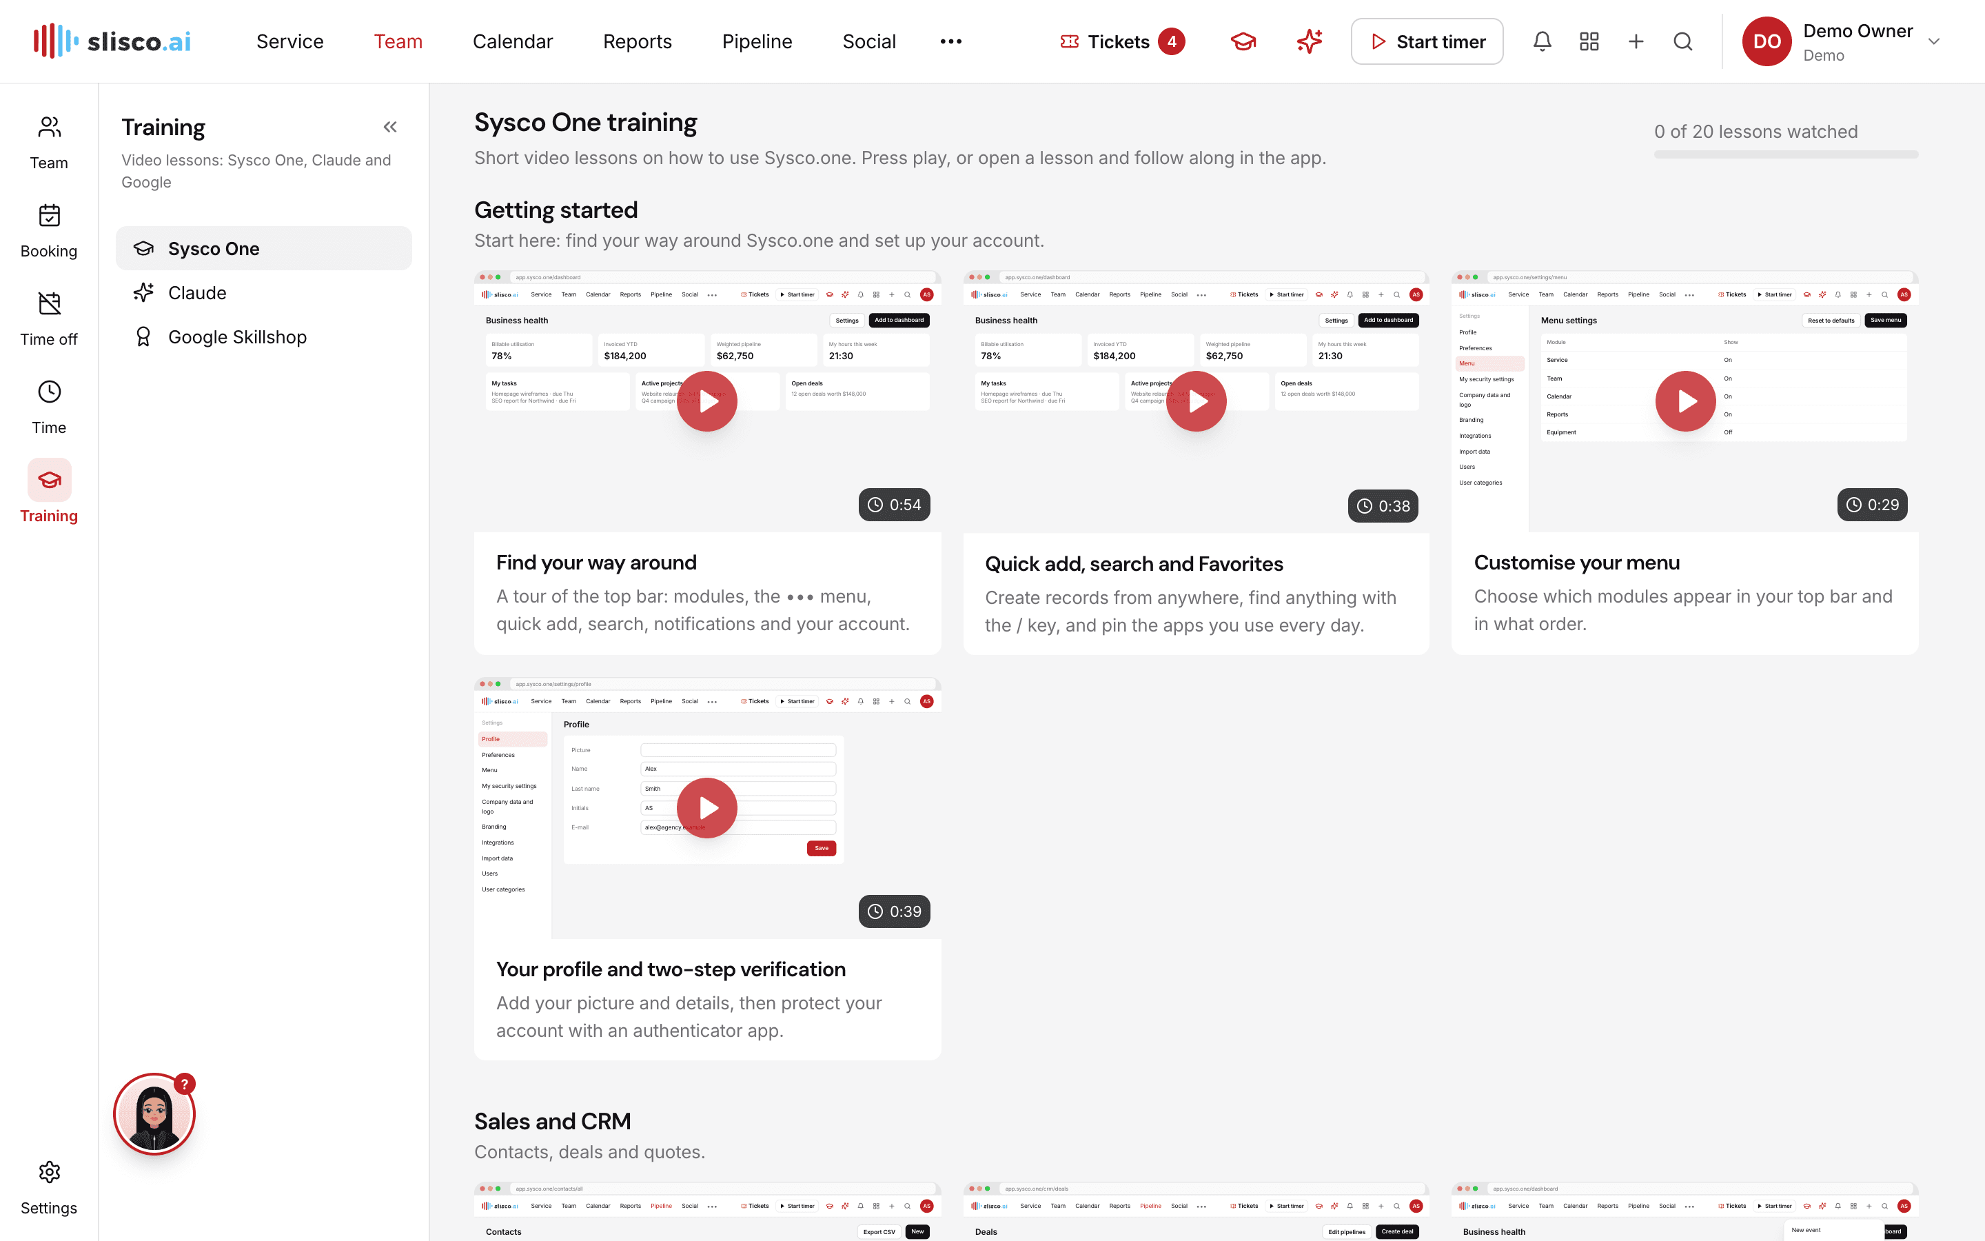Open the Team top menu
Image resolution: width=1985 pixels, height=1241 pixels.
pos(398,41)
